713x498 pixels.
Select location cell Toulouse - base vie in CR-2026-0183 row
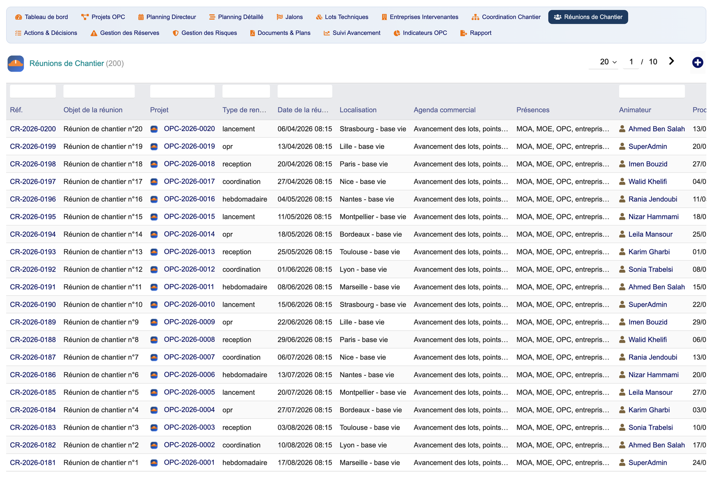[x=370, y=427]
